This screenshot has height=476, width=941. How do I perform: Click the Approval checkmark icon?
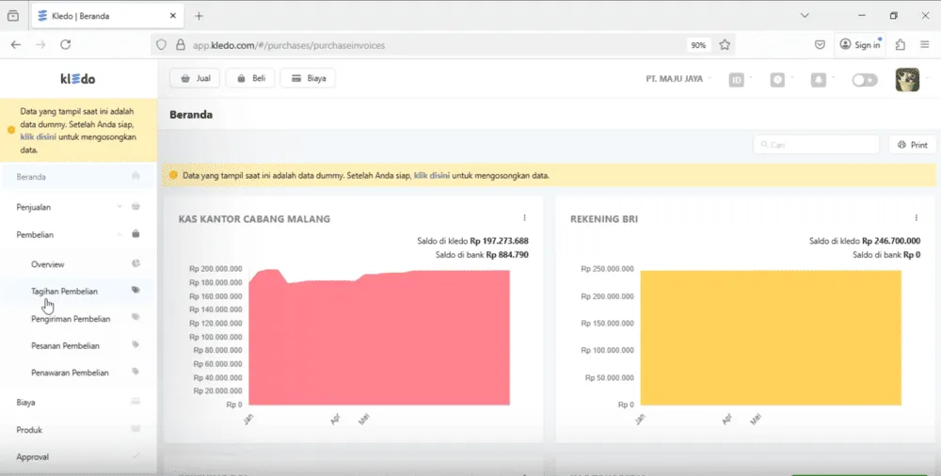point(136,455)
